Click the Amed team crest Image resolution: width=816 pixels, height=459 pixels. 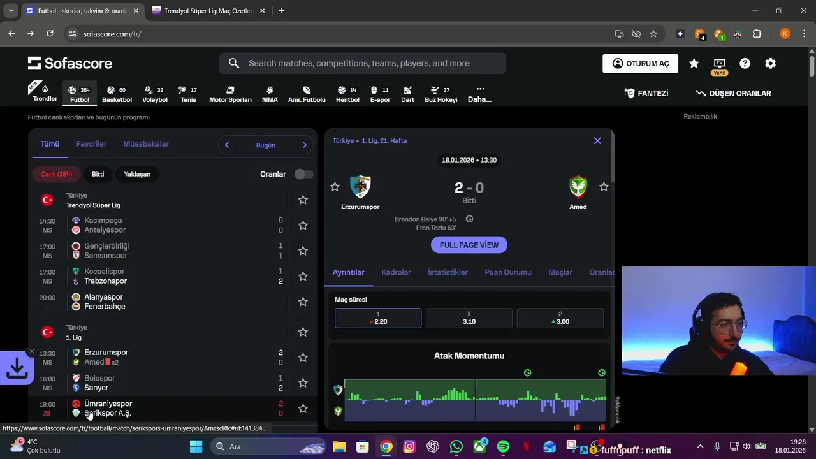[x=578, y=187]
